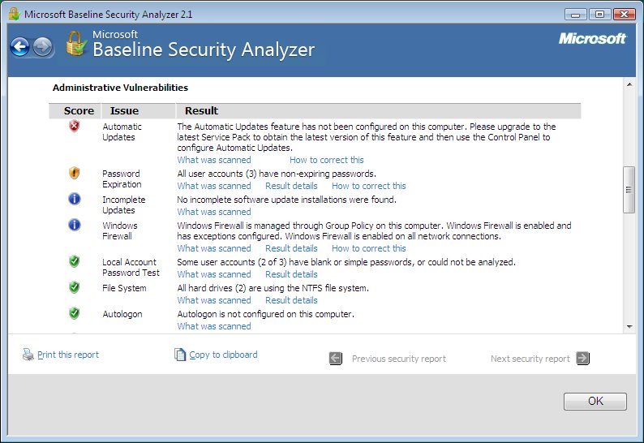
Task: Click the Microsoft logo in the header
Action: point(592,39)
